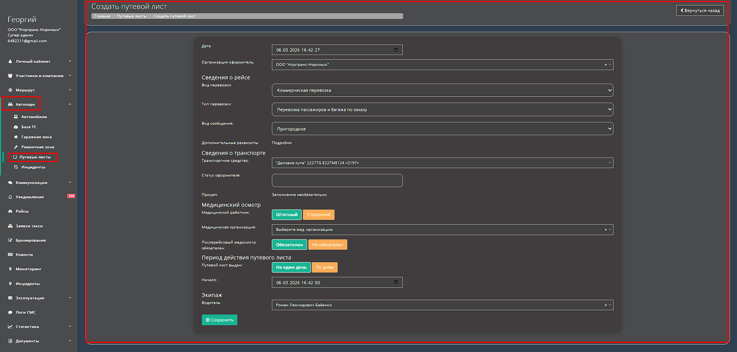This screenshot has width=737, height=352.
Task: Click the Подробно link for additional details
Action: point(282,143)
